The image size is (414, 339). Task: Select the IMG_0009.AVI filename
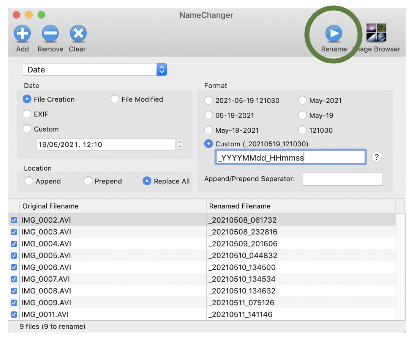(x=46, y=303)
